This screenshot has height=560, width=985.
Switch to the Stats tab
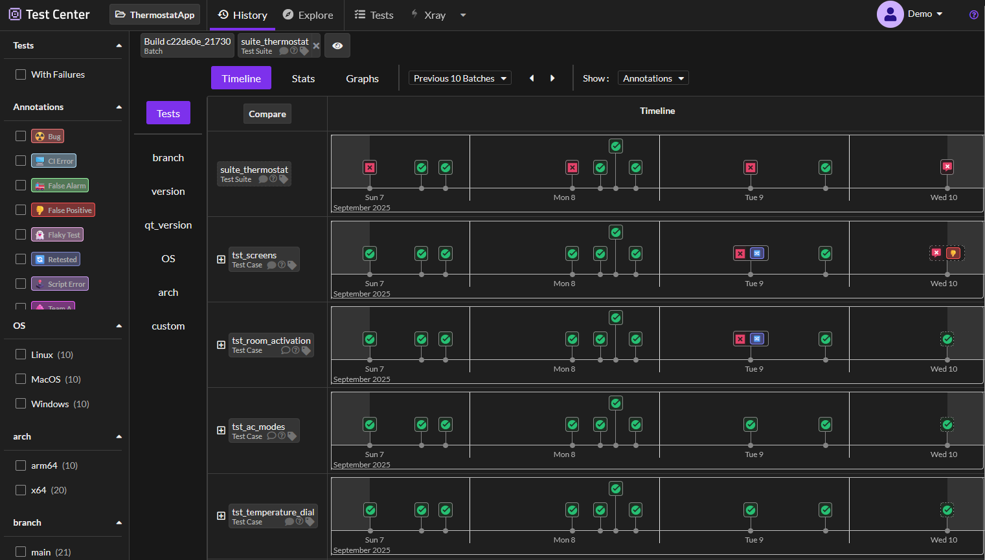303,78
